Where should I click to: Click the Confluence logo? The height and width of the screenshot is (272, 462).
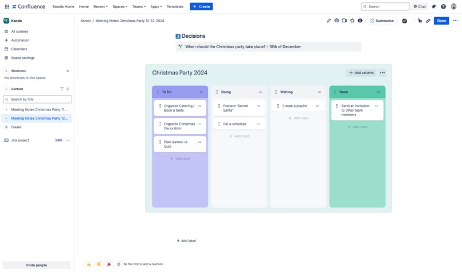tap(29, 6)
